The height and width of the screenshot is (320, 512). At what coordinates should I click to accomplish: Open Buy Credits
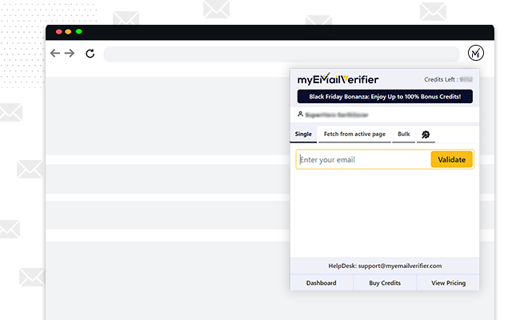[385, 282]
